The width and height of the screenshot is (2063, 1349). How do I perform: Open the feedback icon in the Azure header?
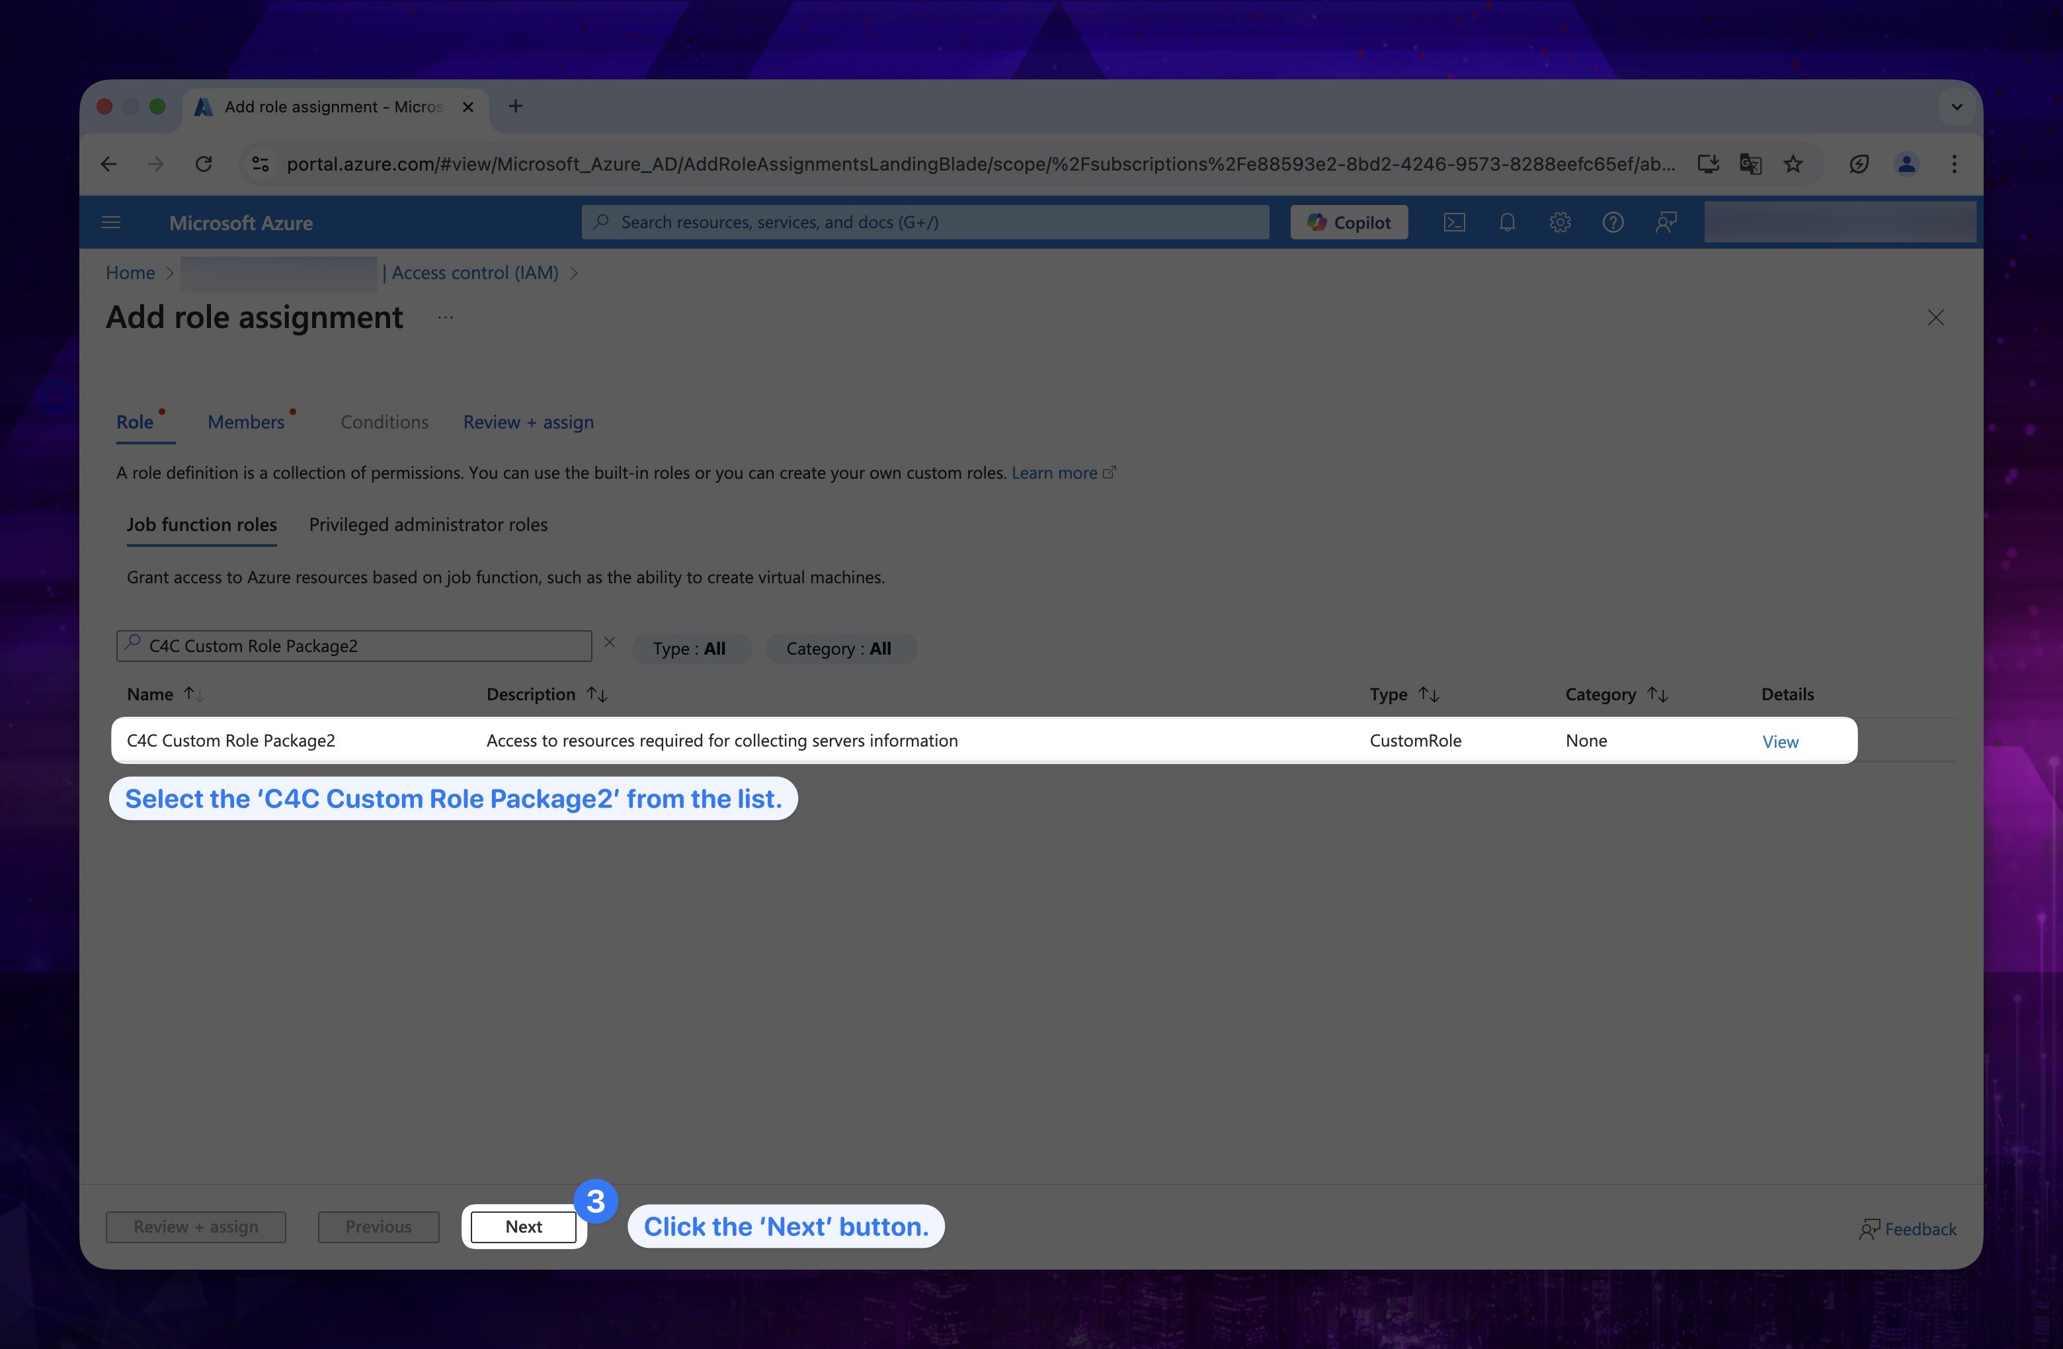click(1665, 223)
